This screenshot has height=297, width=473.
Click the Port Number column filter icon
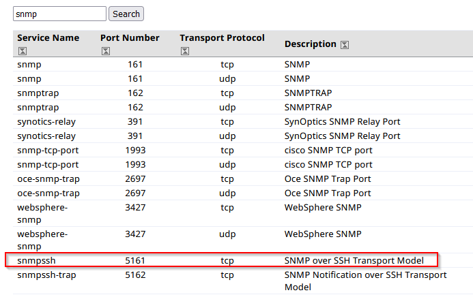pos(106,51)
